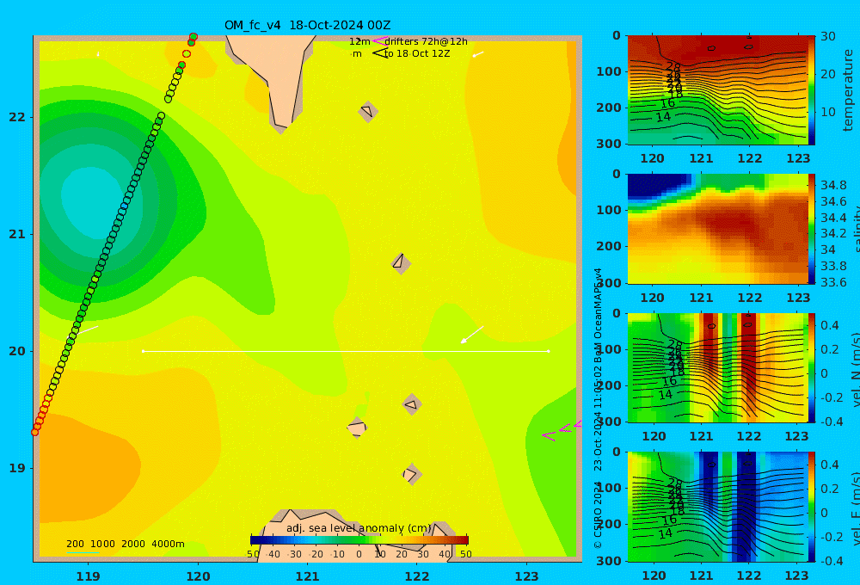Click the '12m' legend label
Viewport: 860px width, 585px height.
coord(359,41)
